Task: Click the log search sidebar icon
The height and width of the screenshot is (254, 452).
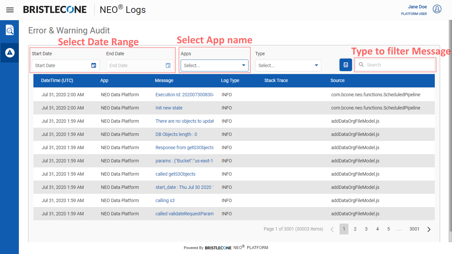Action: [10, 30]
